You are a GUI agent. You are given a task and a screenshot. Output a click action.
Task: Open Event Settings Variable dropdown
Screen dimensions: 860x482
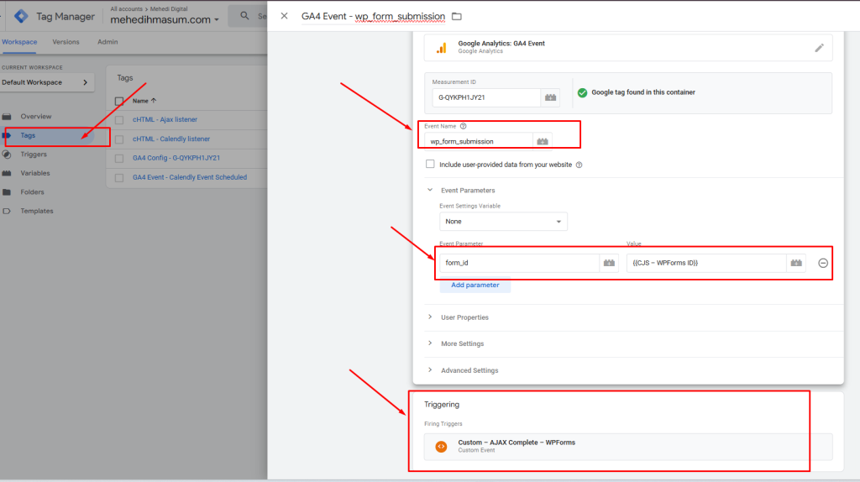(503, 222)
